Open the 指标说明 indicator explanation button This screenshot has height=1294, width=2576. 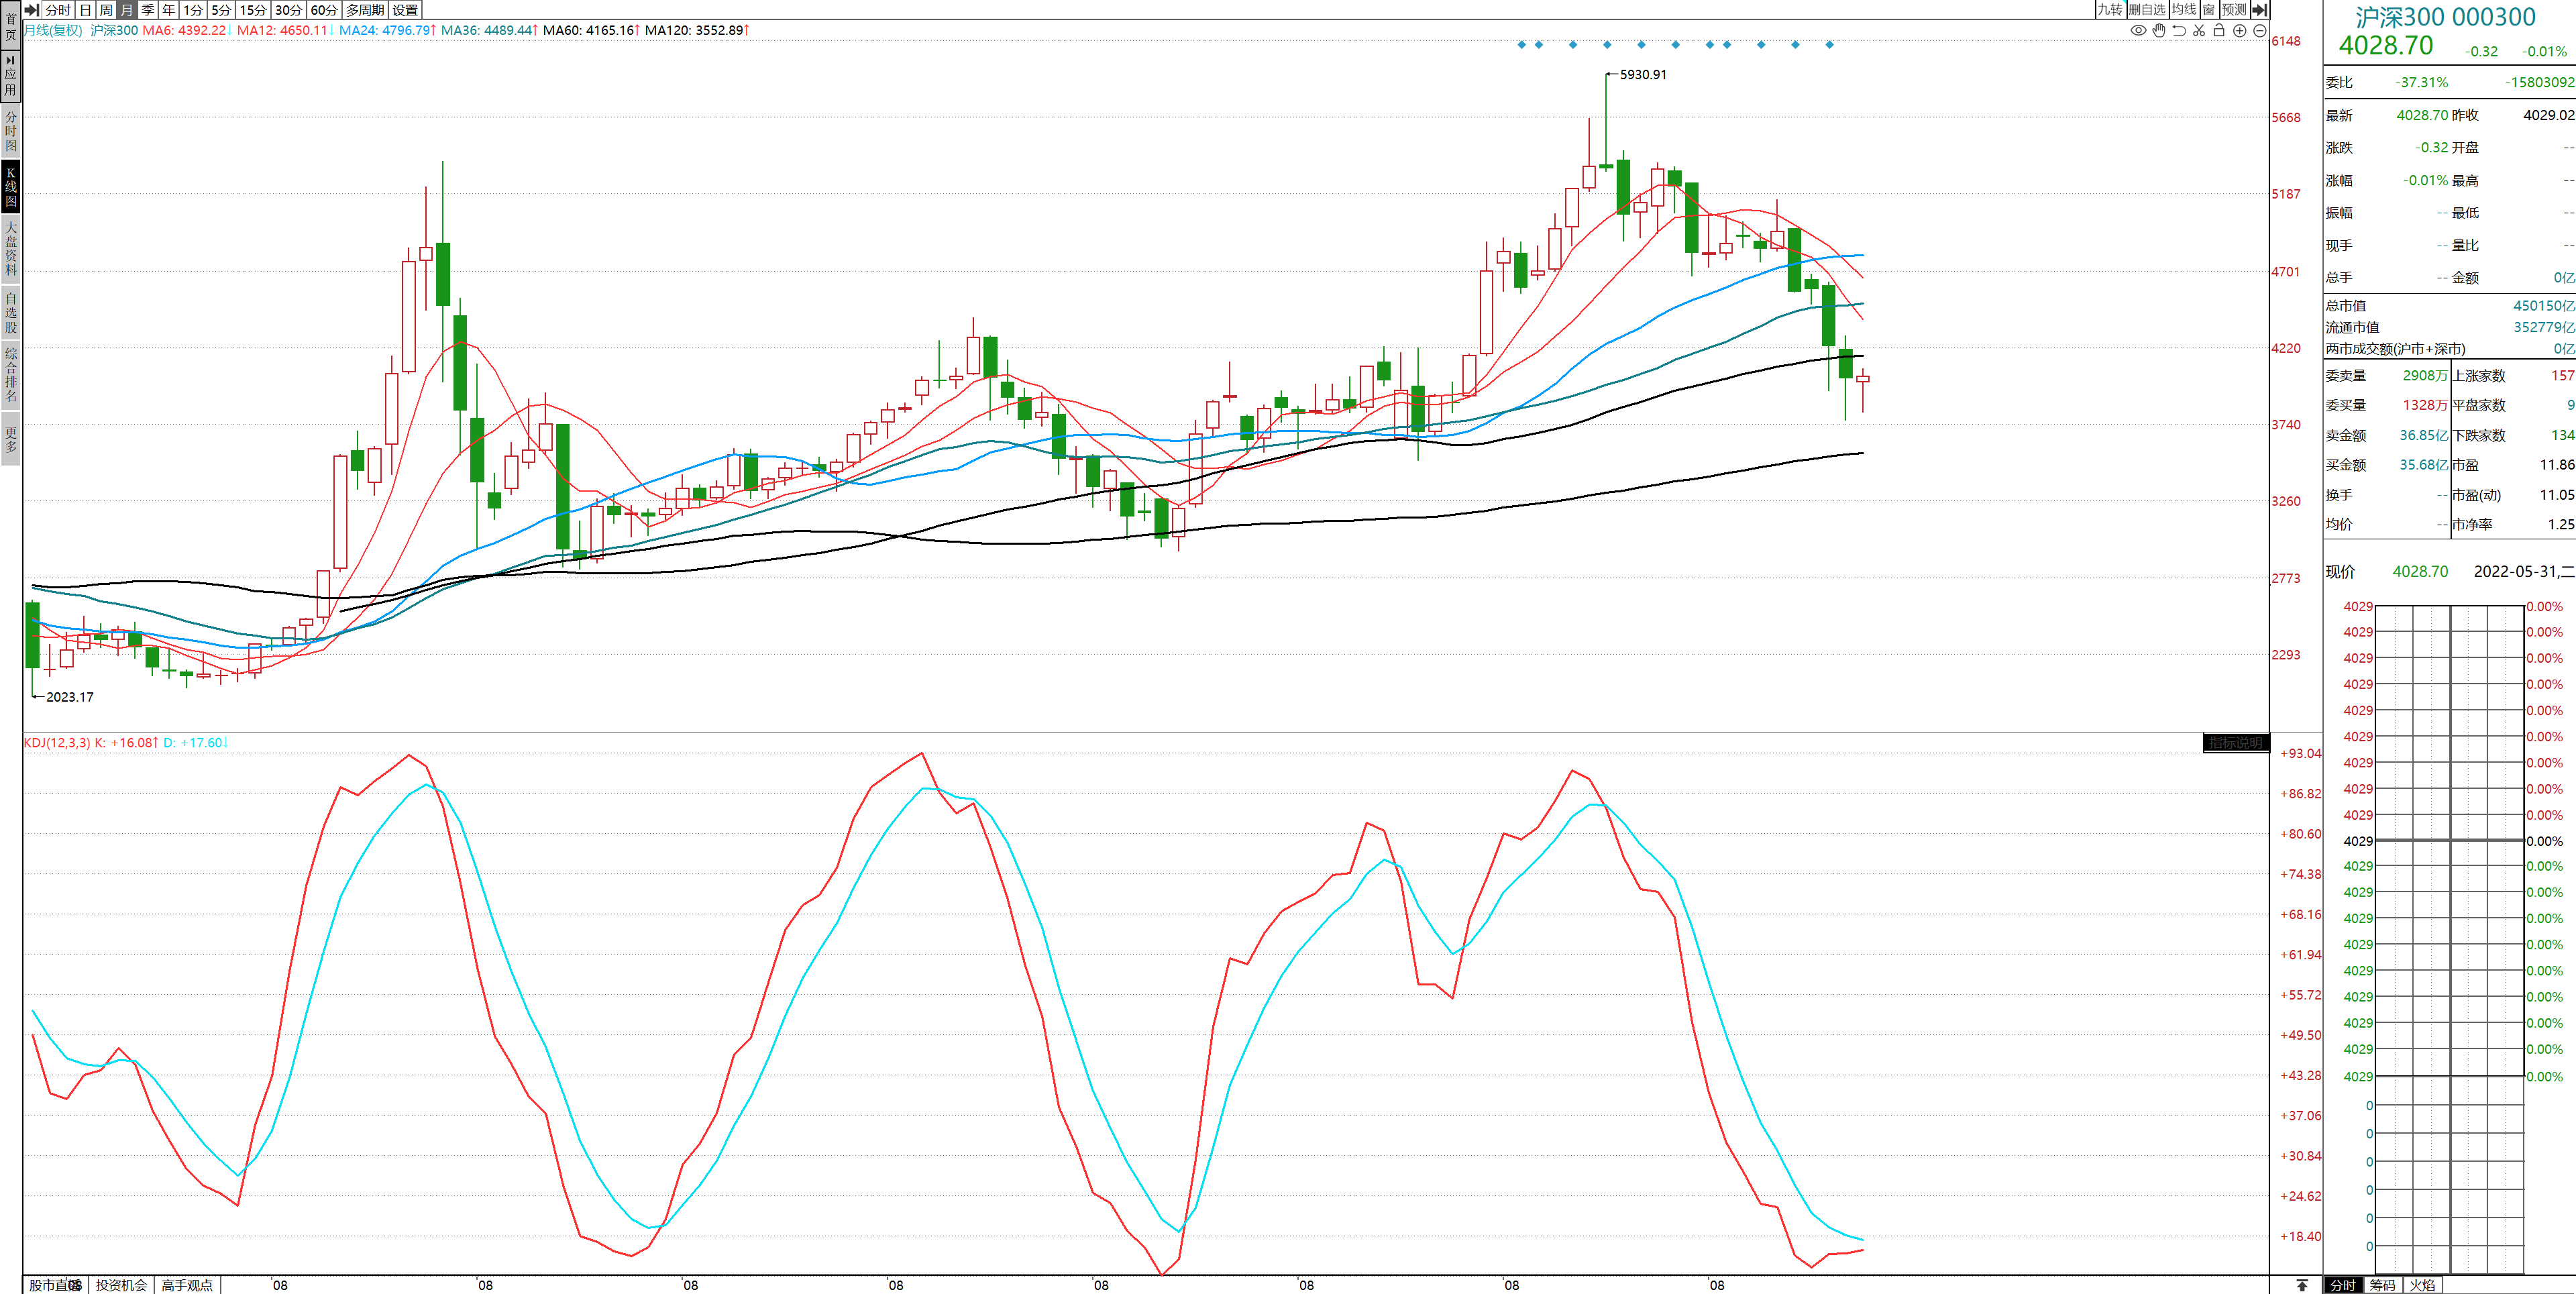coord(2235,743)
